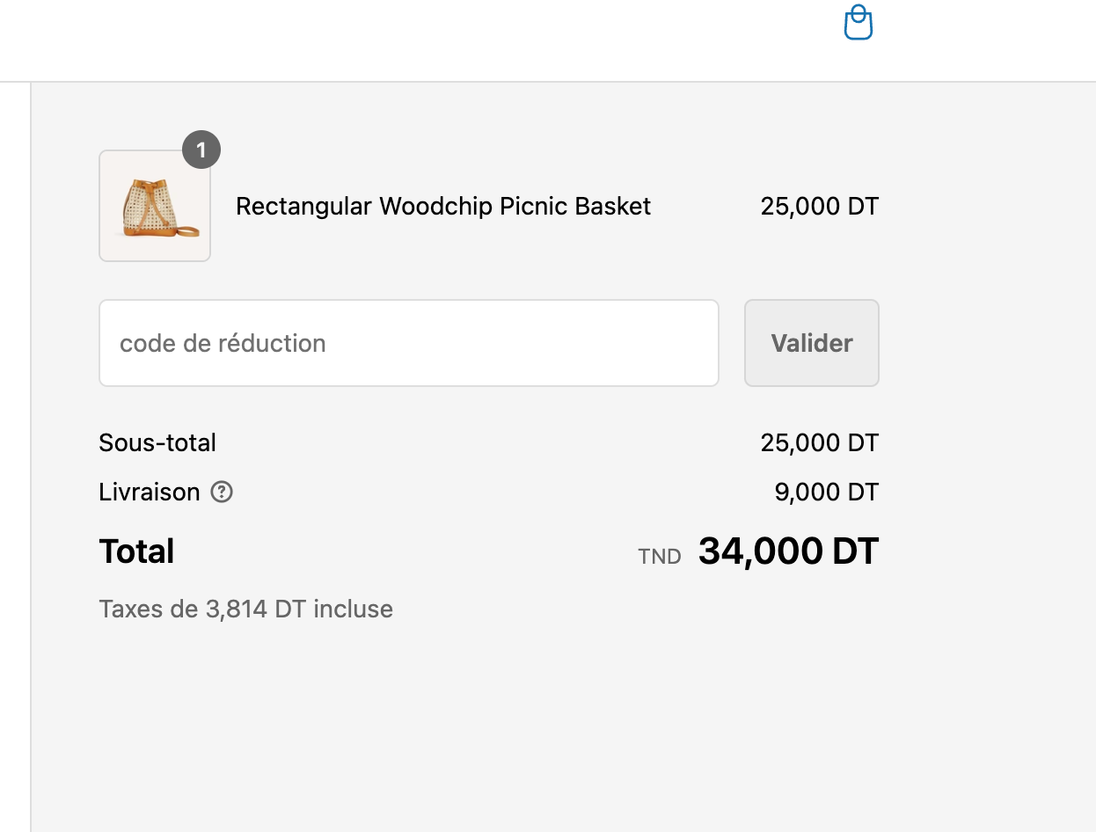Click the Livraison label text

150,493
